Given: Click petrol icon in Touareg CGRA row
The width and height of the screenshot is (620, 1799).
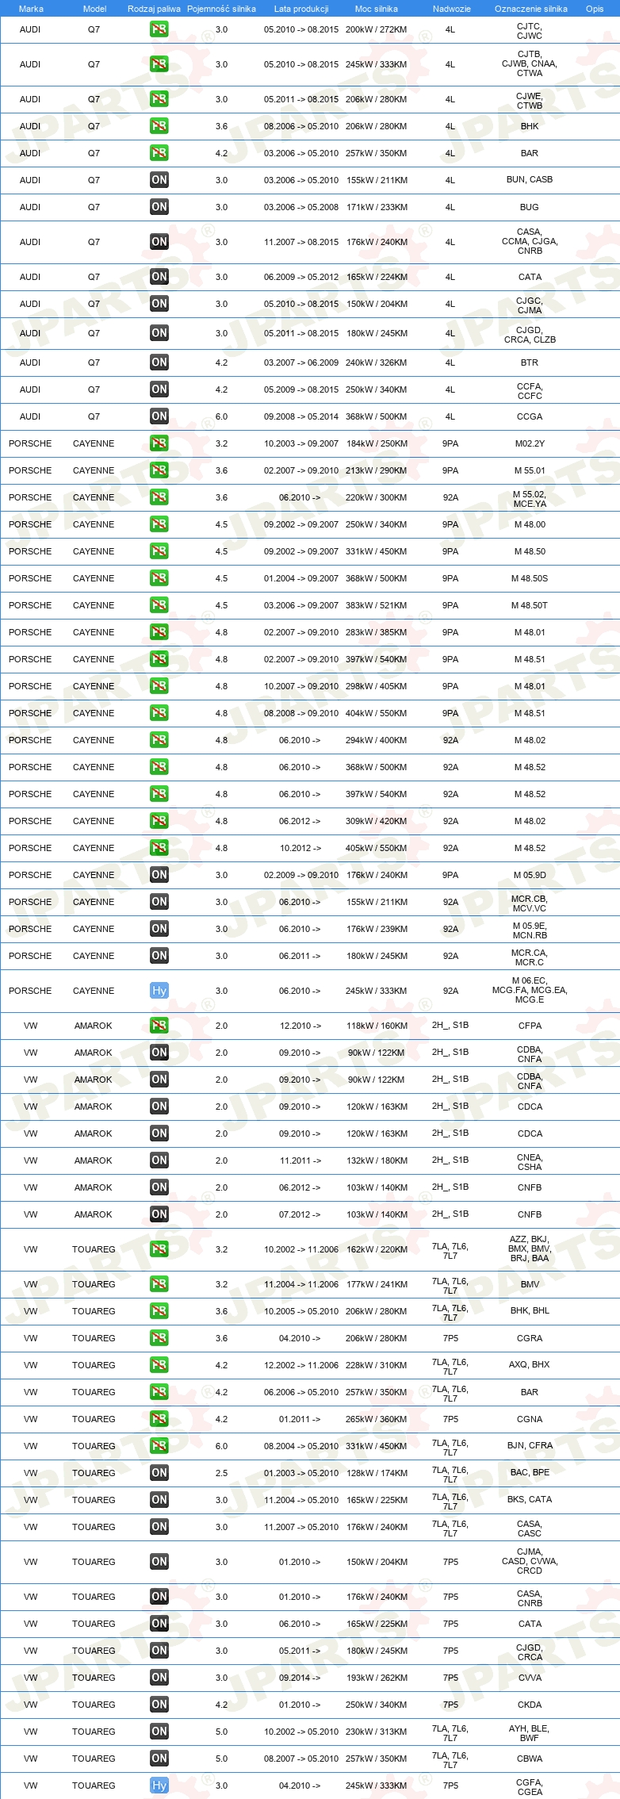Looking at the screenshot, I should pos(159,1338).
